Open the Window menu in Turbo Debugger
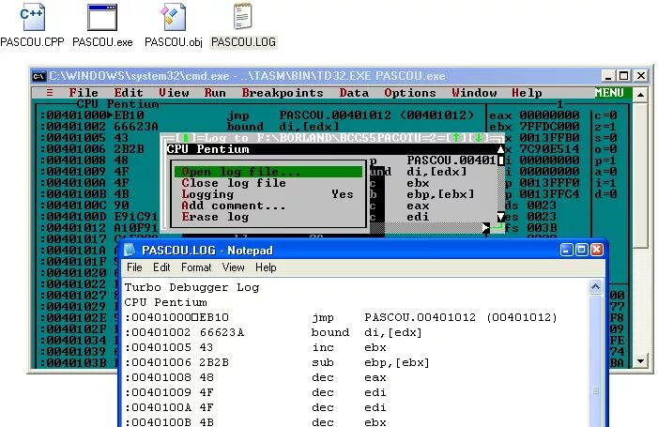Screen dimensions: 658x427 [474, 93]
